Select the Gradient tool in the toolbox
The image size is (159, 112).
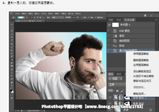pos(12,60)
